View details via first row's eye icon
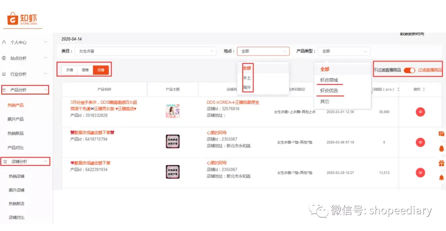Screen dimensions: 446x231 click(420, 112)
